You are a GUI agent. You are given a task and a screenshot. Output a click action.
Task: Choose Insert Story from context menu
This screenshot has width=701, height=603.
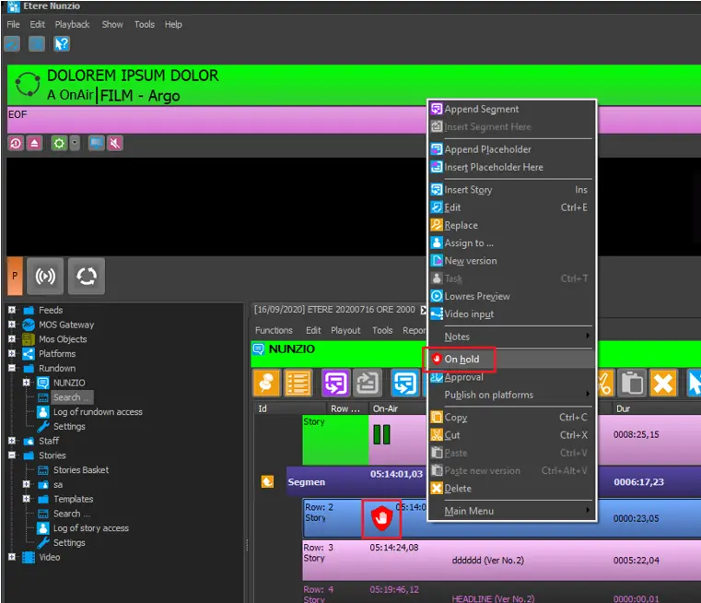click(468, 190)
